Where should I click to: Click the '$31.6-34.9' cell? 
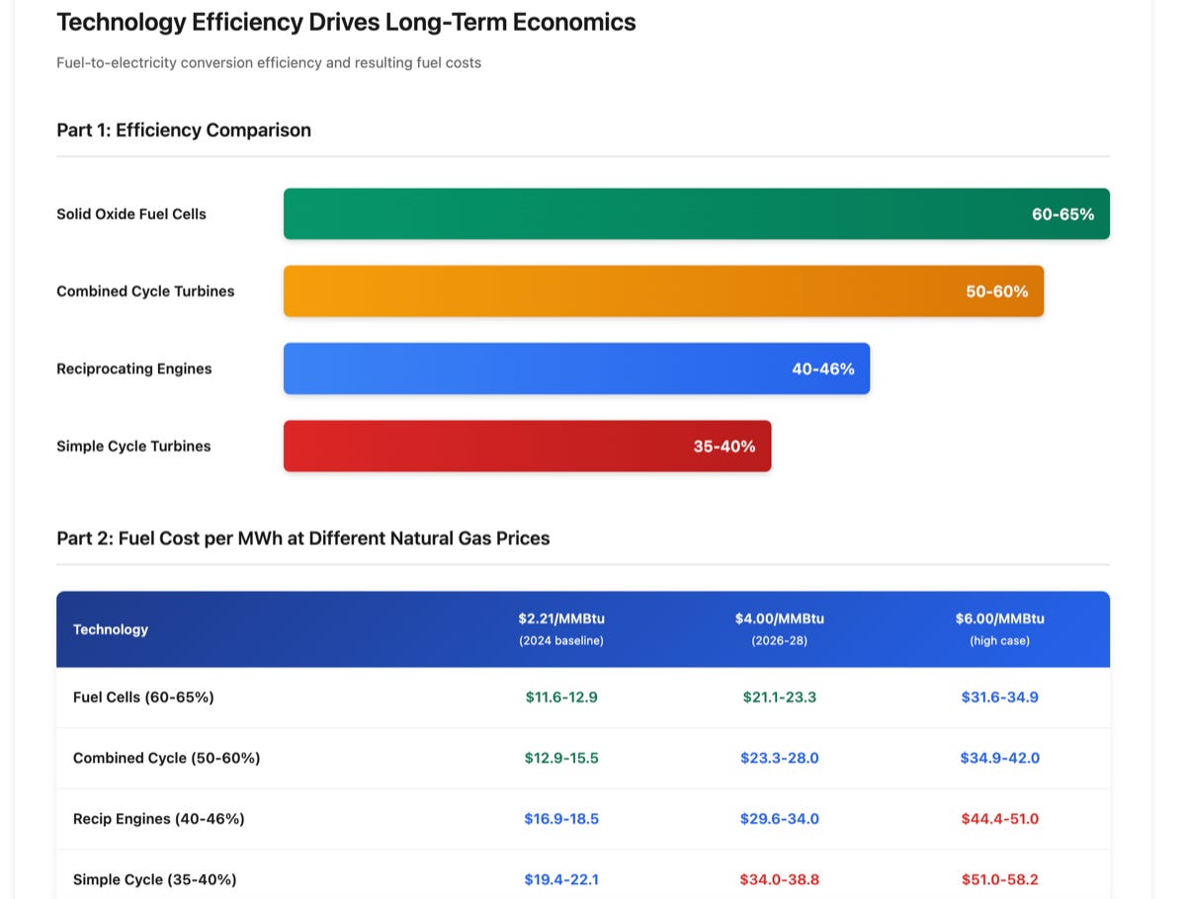click(999, 697)
